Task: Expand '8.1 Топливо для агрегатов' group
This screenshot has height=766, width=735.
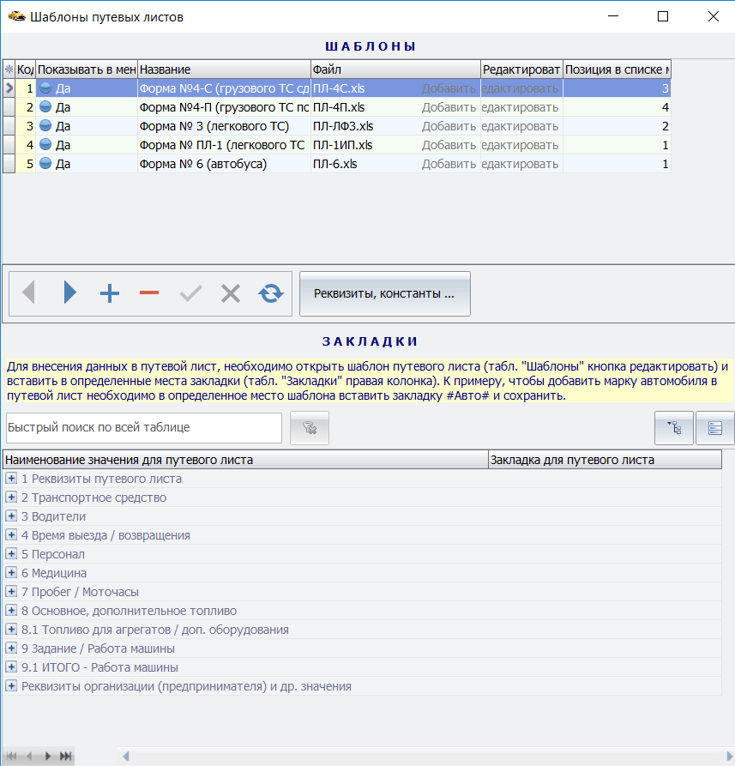Action: pyautogui.click(x=11, y=630)
